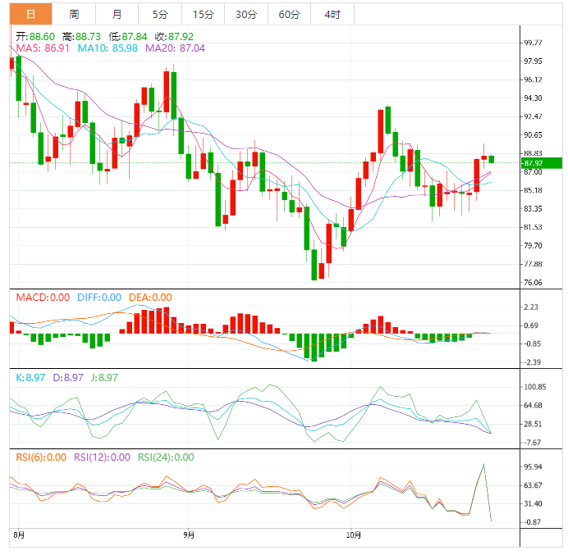Click the 收:87.92 closing price value
This screenshot has height=555, width=568.
(x=174, y=37)
